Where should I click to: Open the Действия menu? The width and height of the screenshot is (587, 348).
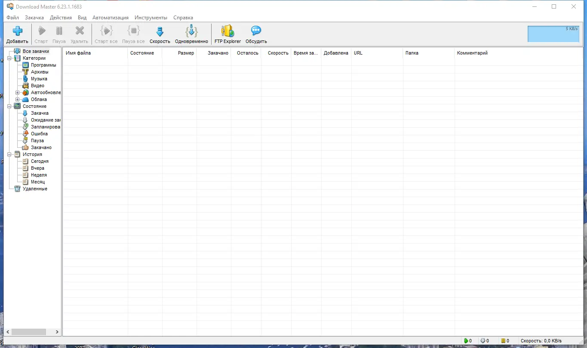click(61, 18)
